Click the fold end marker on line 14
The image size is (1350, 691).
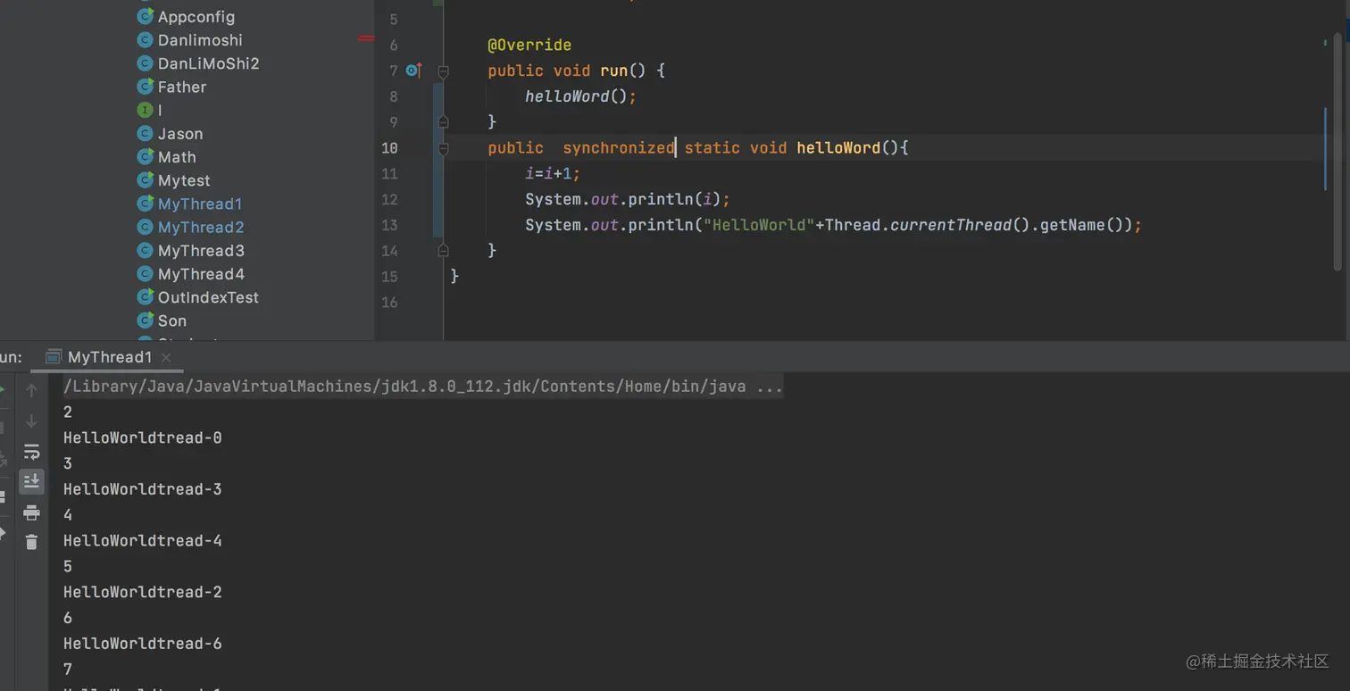(443, 251)
